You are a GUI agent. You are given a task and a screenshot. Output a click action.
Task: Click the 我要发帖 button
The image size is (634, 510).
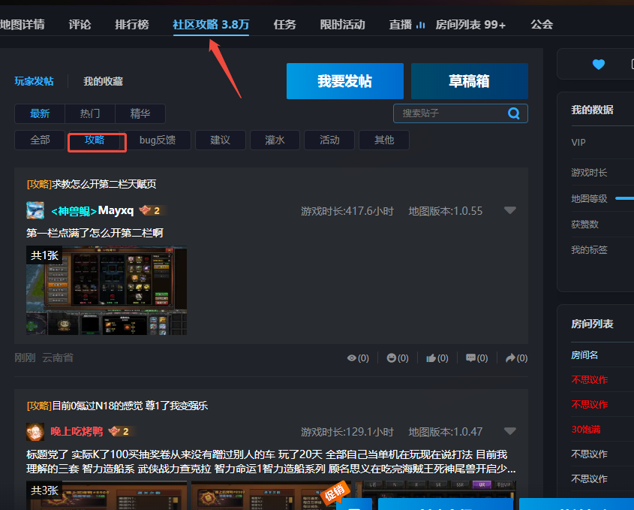(x=344, y=80)
